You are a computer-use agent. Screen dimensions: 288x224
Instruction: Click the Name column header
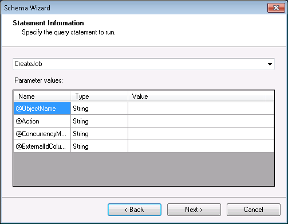tap(42, 96)
